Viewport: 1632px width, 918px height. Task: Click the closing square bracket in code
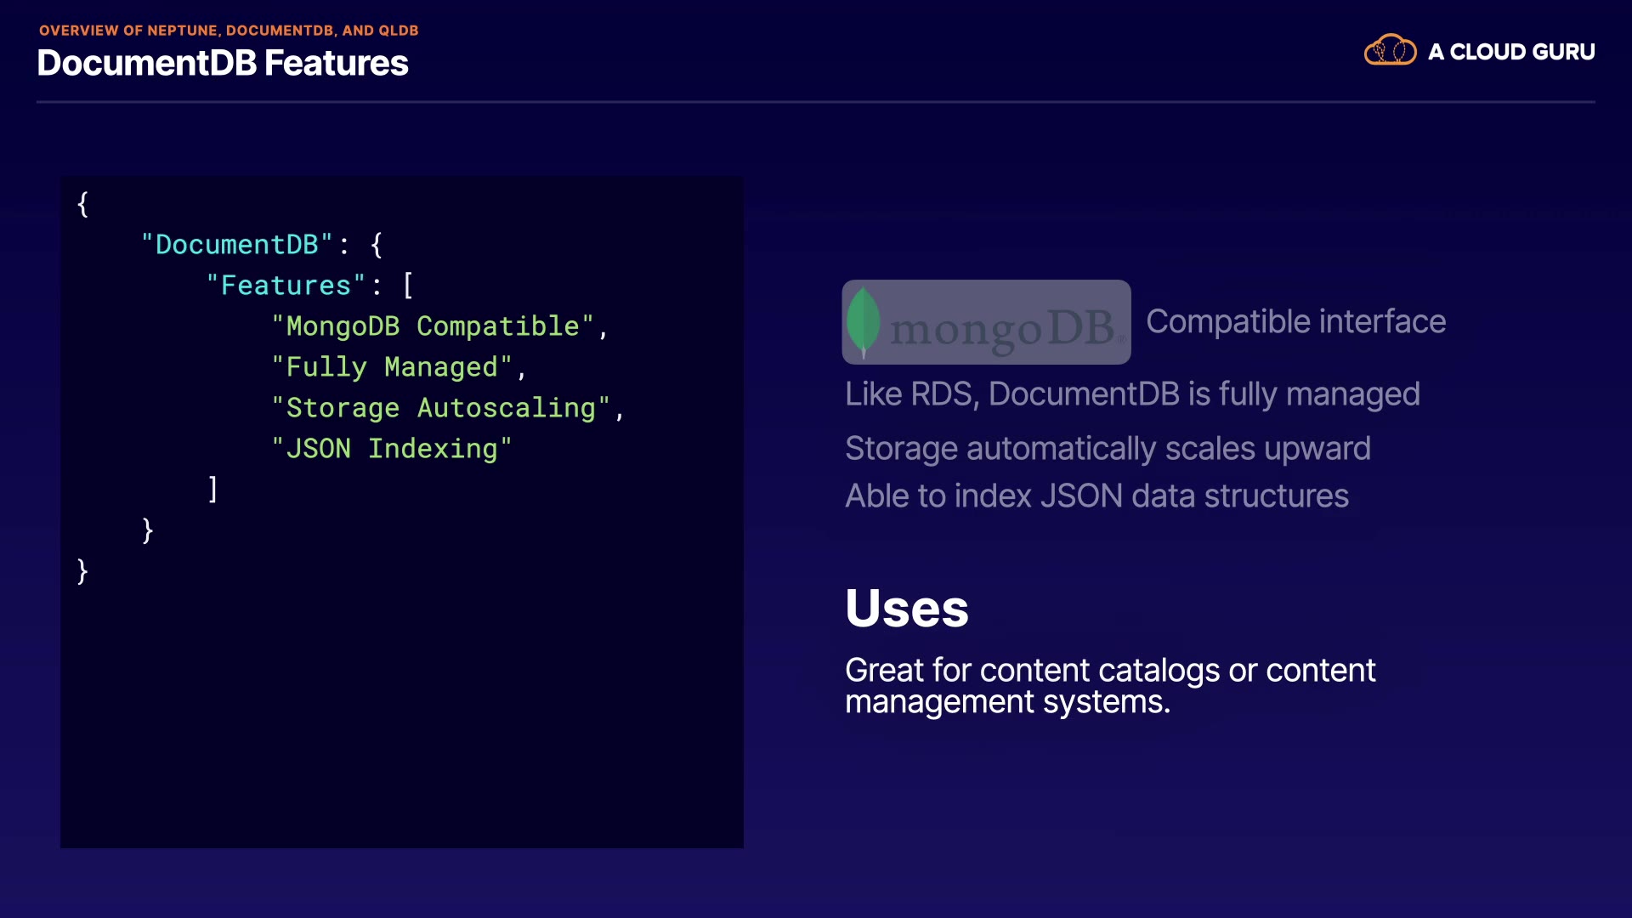pyautogui.click(x=212, y=490)
